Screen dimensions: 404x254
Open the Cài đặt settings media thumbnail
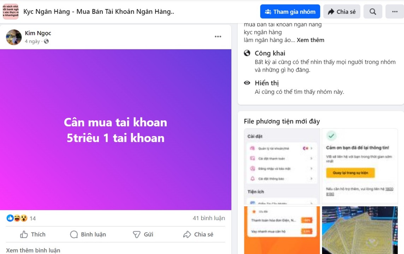pos(282,166)
